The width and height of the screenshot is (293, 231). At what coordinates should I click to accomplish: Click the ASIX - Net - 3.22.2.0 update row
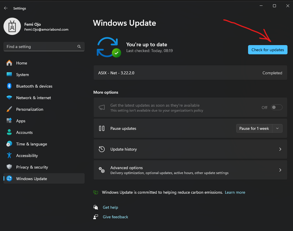(x=190, y=73)
